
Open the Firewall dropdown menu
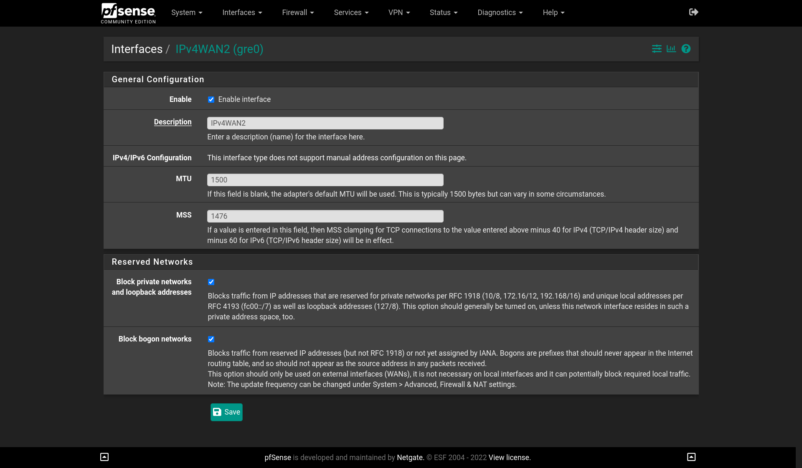click(298, 13)
